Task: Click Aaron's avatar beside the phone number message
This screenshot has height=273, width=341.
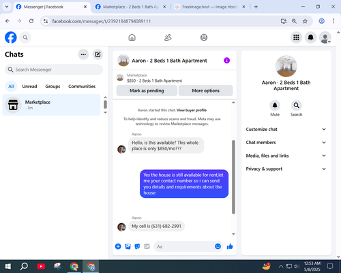Action: tap(121, 227)
